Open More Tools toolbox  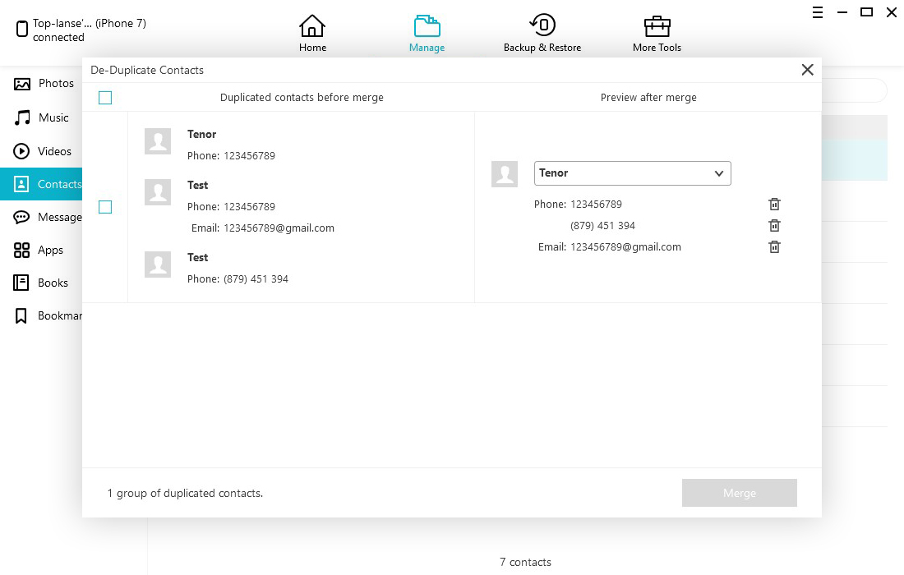pos(657,34)
